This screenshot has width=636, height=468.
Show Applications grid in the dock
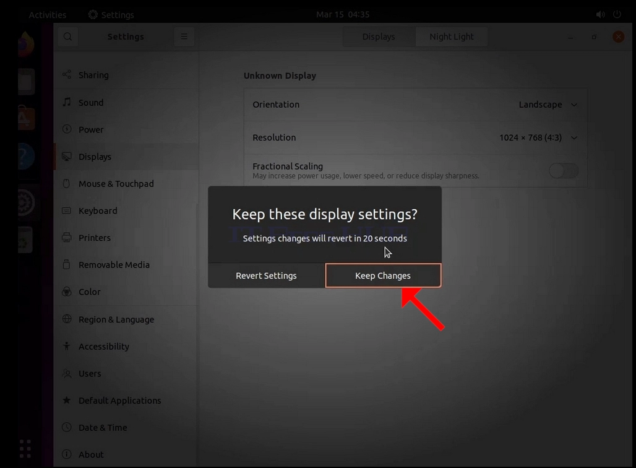(25, 449)
